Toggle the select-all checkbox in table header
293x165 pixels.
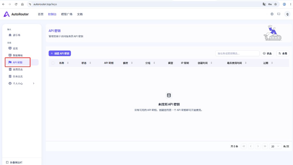point(53,63)
